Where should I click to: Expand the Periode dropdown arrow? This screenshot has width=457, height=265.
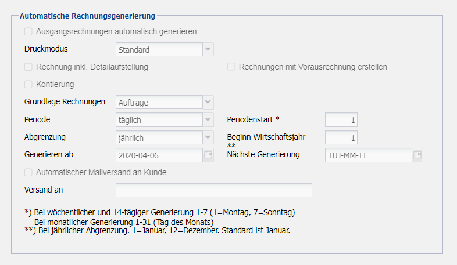point(208,120)
